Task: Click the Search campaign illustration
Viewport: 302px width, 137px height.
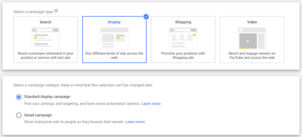Action: point(46,38)
